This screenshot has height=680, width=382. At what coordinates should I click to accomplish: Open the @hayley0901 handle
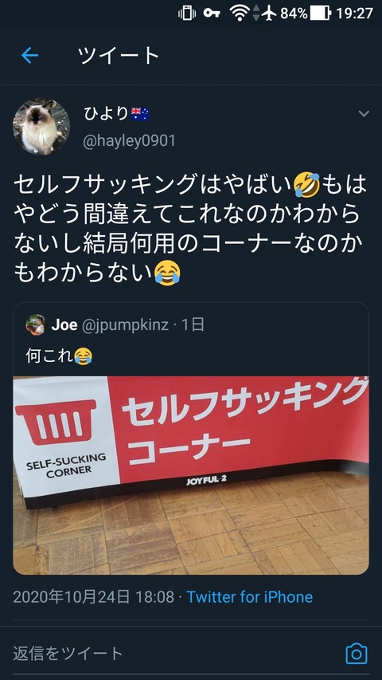pos(129,141)
